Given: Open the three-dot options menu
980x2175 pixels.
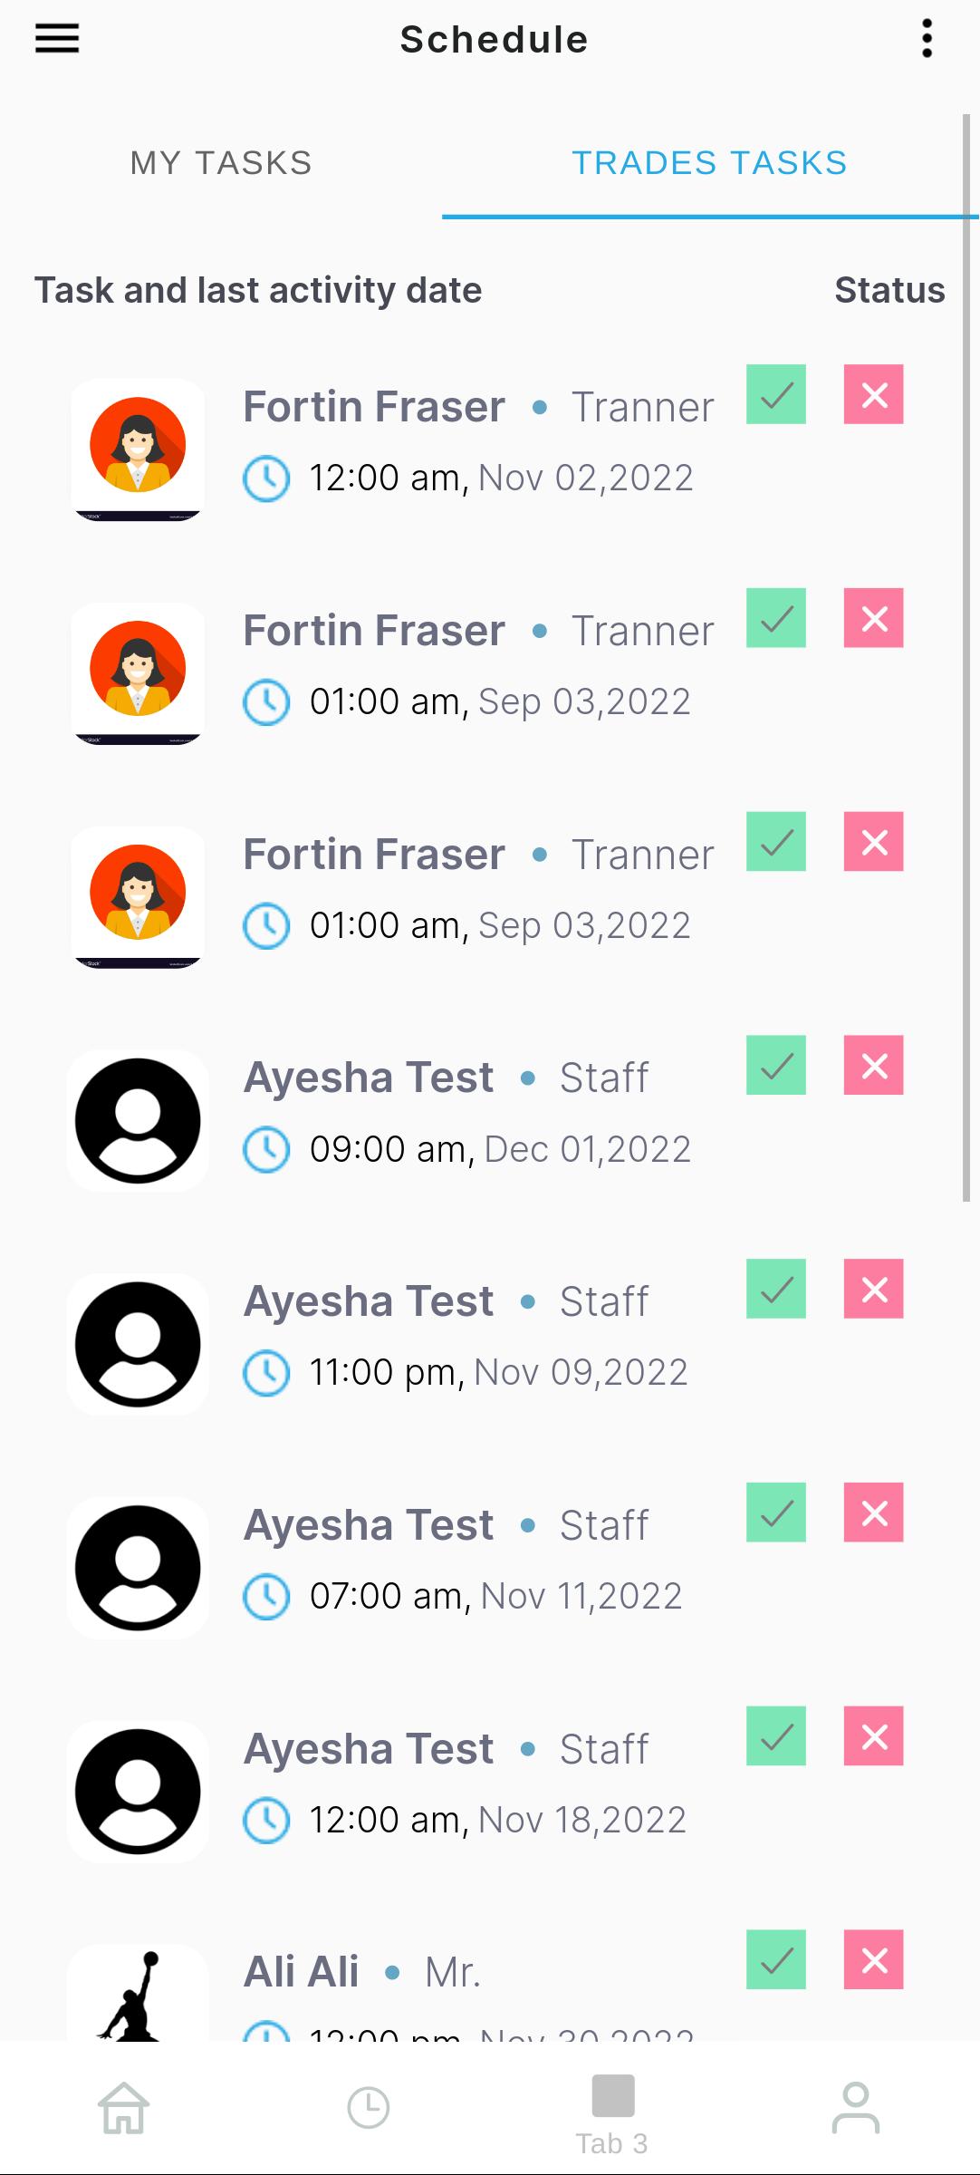Looking at the screenshot, I should [927, 39].
